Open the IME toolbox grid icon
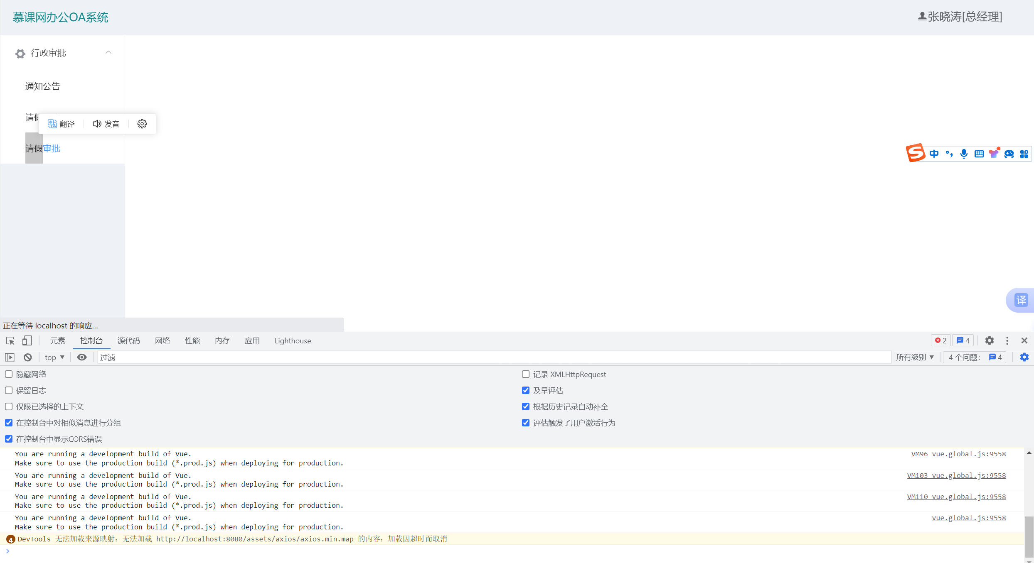 pos(1024,154)
